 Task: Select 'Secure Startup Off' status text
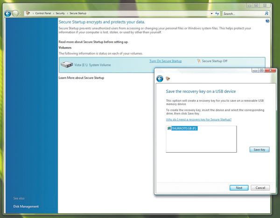point(215,61)
